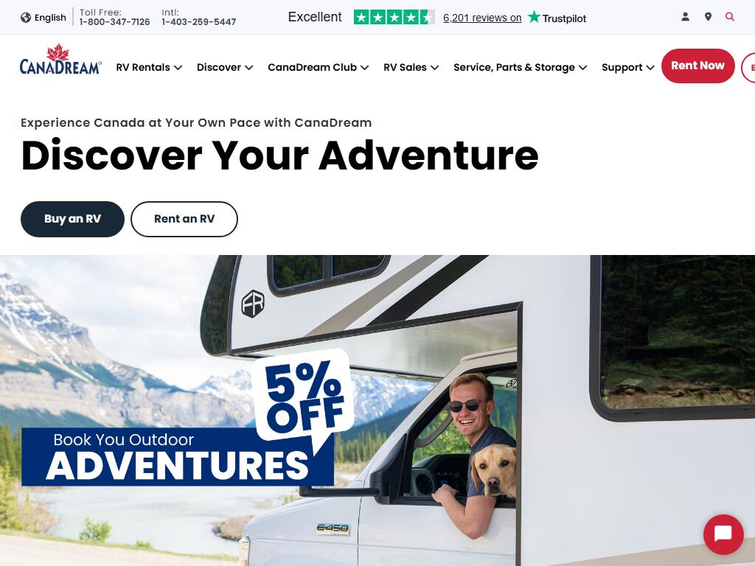
Task: Click the Trustpilot star logo
Action: 534,17
